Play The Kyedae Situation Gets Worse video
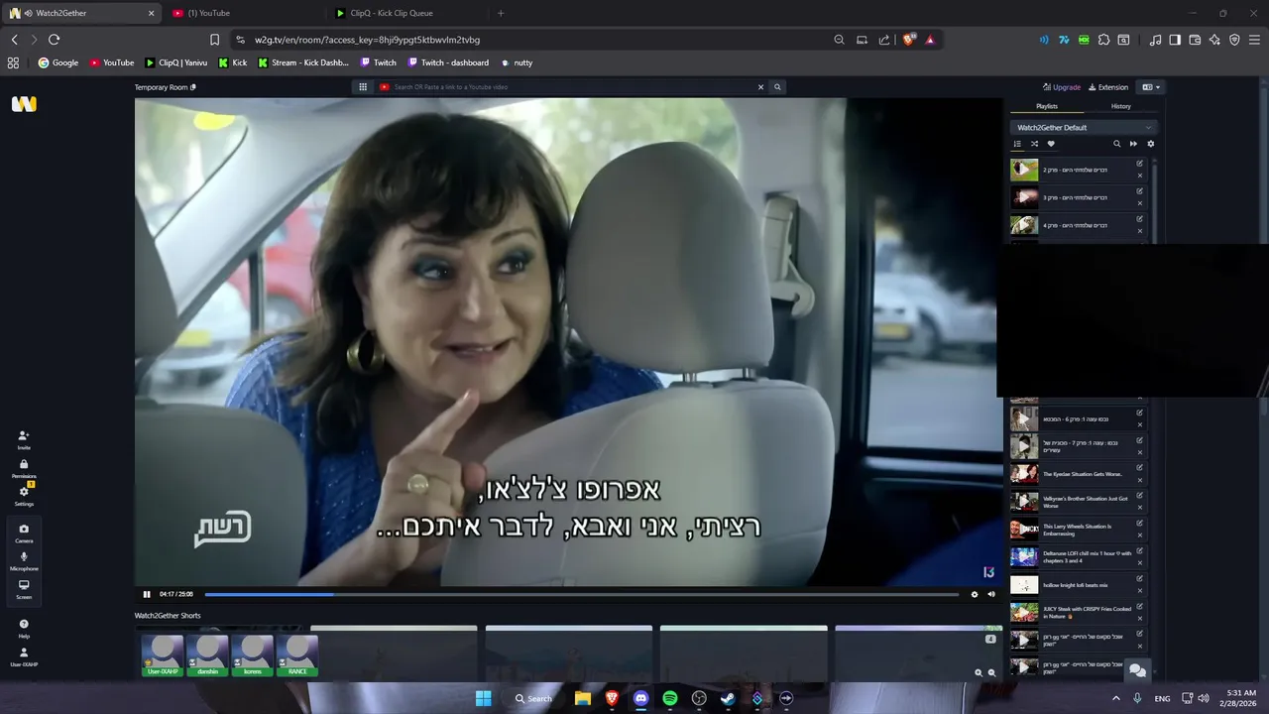Image resolution: width=1269 pixels, height=714 pixels. point(1024,474)
